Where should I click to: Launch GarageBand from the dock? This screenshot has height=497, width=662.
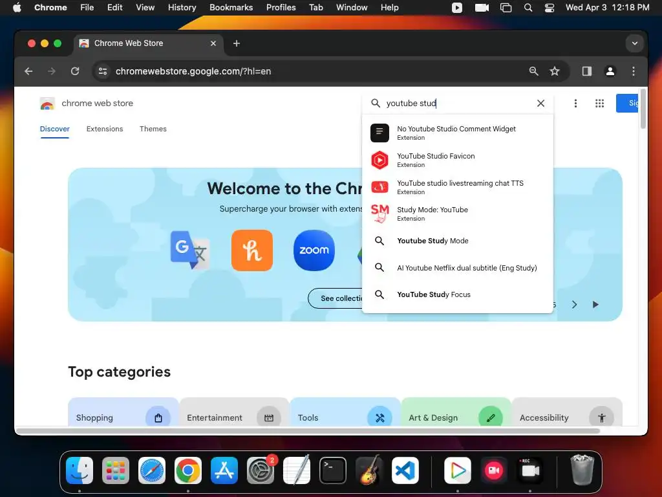point(369,470)
